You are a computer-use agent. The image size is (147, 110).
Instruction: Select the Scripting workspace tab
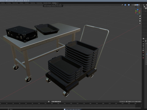tap(54, 3)
